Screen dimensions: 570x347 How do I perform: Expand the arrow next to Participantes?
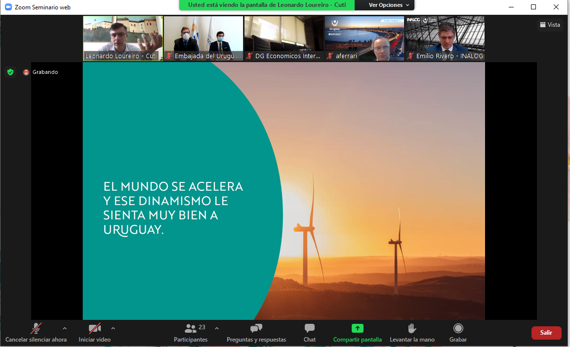[217, 328]
